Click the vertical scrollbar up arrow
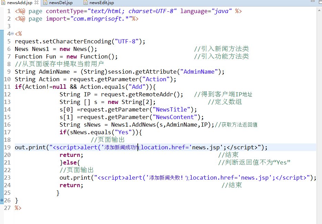 (x=320, y=10)
